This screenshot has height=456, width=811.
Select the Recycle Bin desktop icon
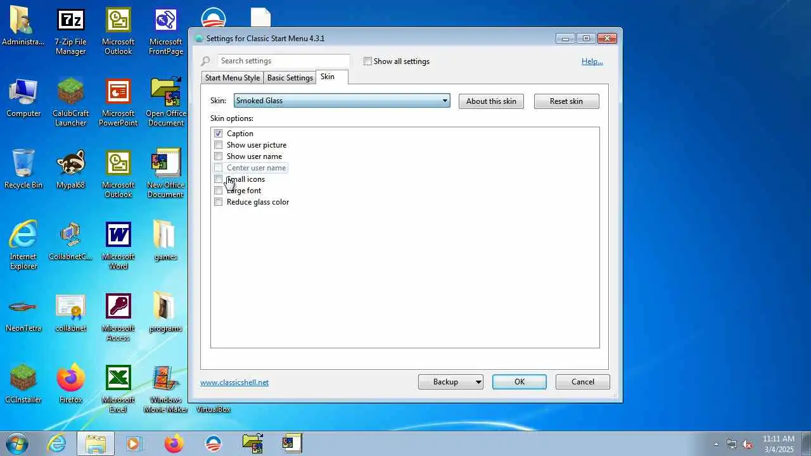click(23, 170)
